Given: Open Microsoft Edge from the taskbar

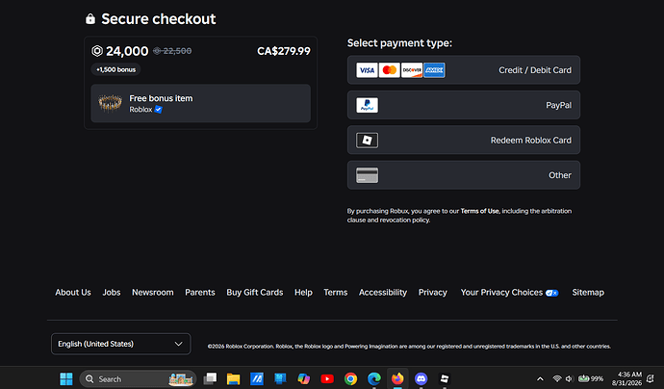Looking at the screenshot, I should tap(374, 378).
